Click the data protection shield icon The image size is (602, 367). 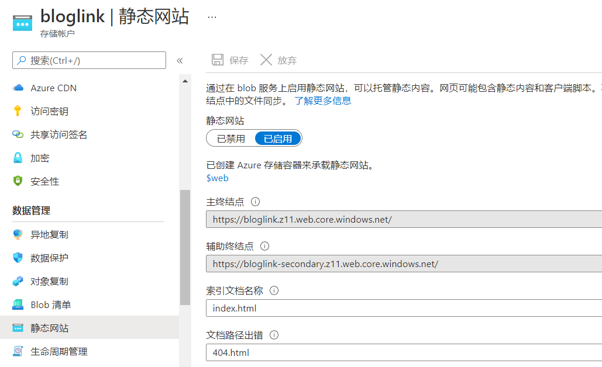tap(18, 258)
